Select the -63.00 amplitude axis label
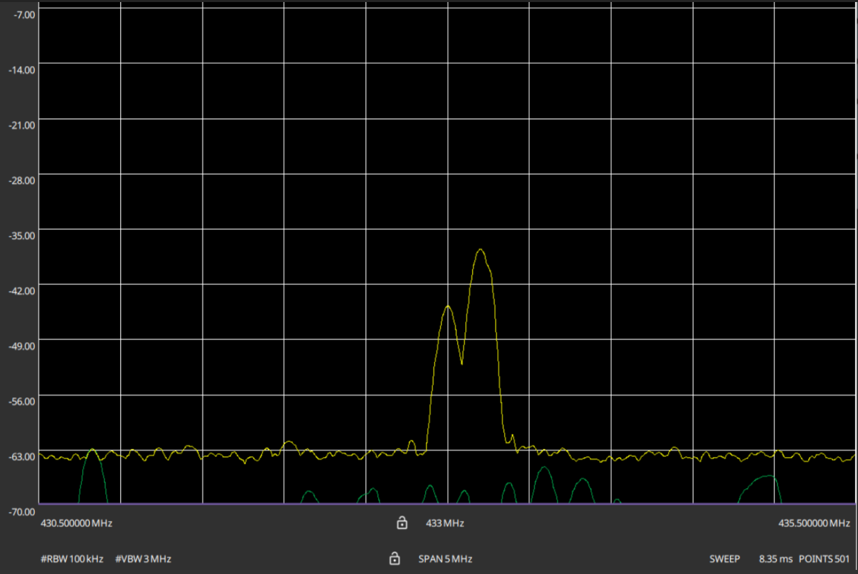The width and height of the screenshot is (858, 574). click(x=20, y=456)
